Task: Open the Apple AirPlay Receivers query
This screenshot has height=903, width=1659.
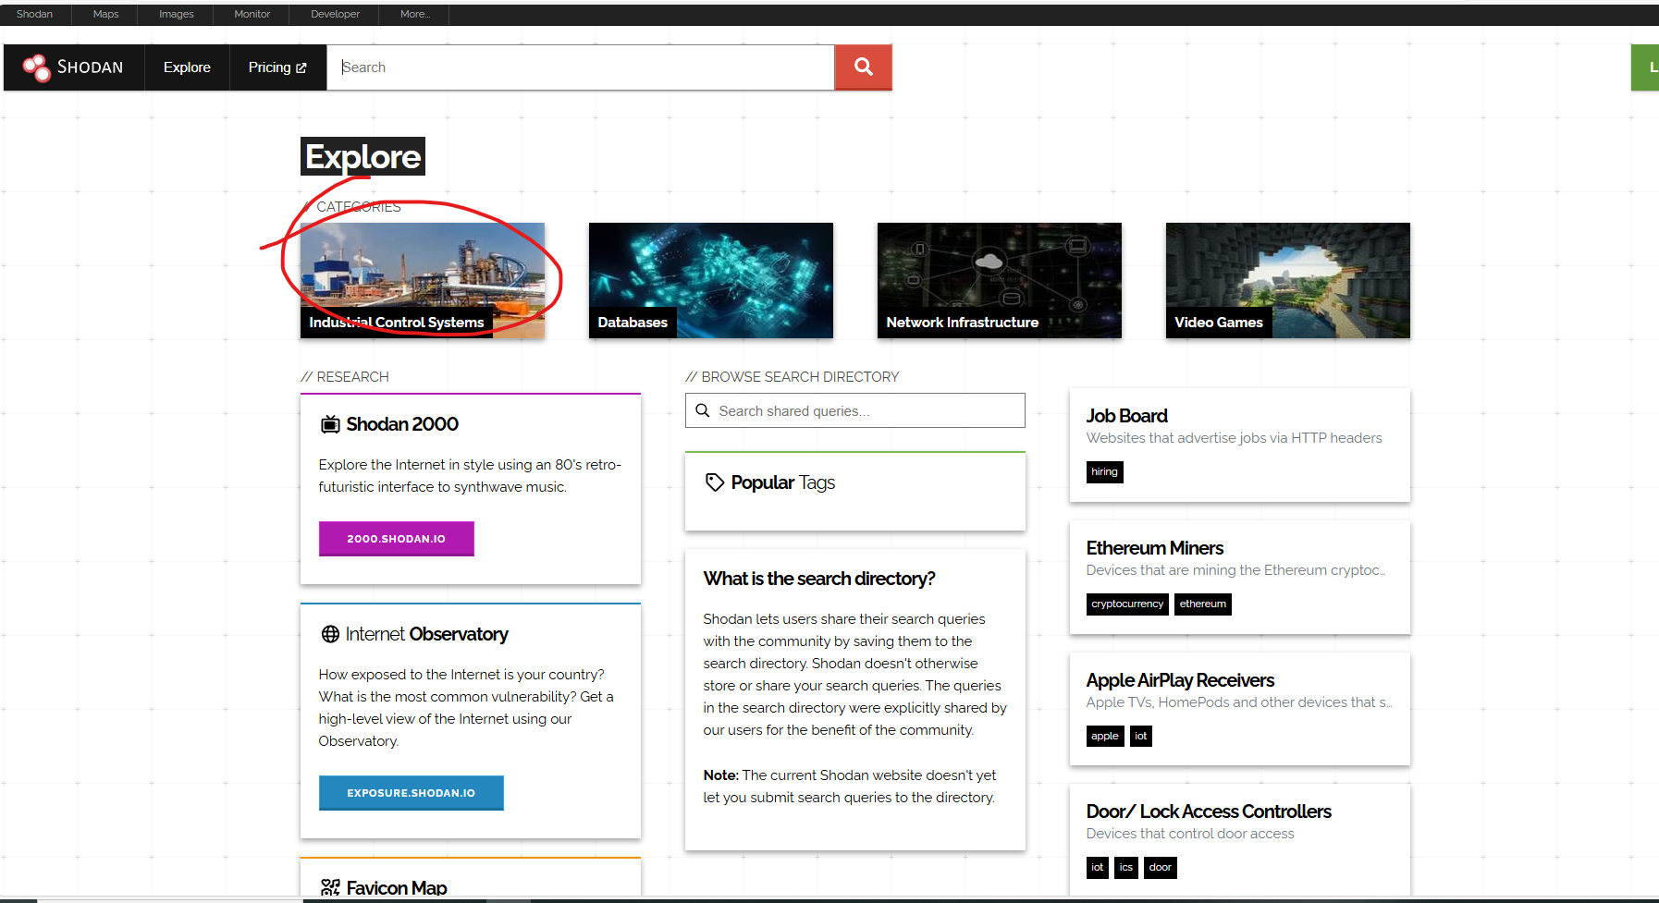Action: [x=1180, y=680]
